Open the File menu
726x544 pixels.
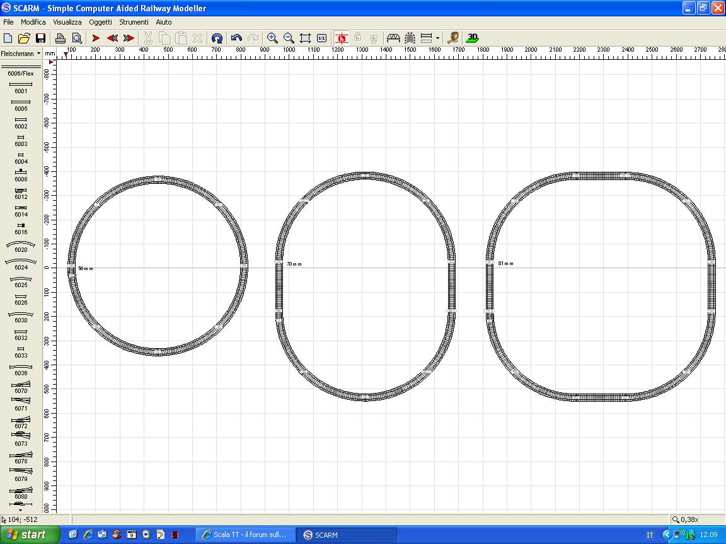8,22
